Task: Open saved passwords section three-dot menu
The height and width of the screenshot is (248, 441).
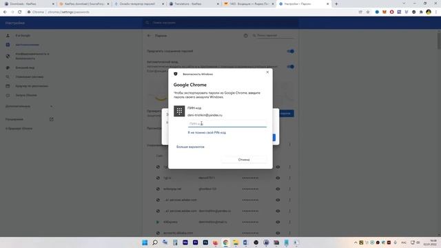Action: pyautogui.click(x=289, y=145)
